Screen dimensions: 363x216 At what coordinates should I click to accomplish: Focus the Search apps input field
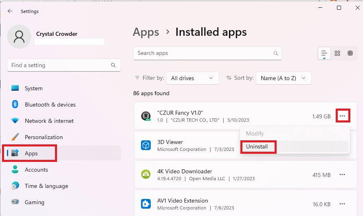pyautogui.click(x=207, y=53)
